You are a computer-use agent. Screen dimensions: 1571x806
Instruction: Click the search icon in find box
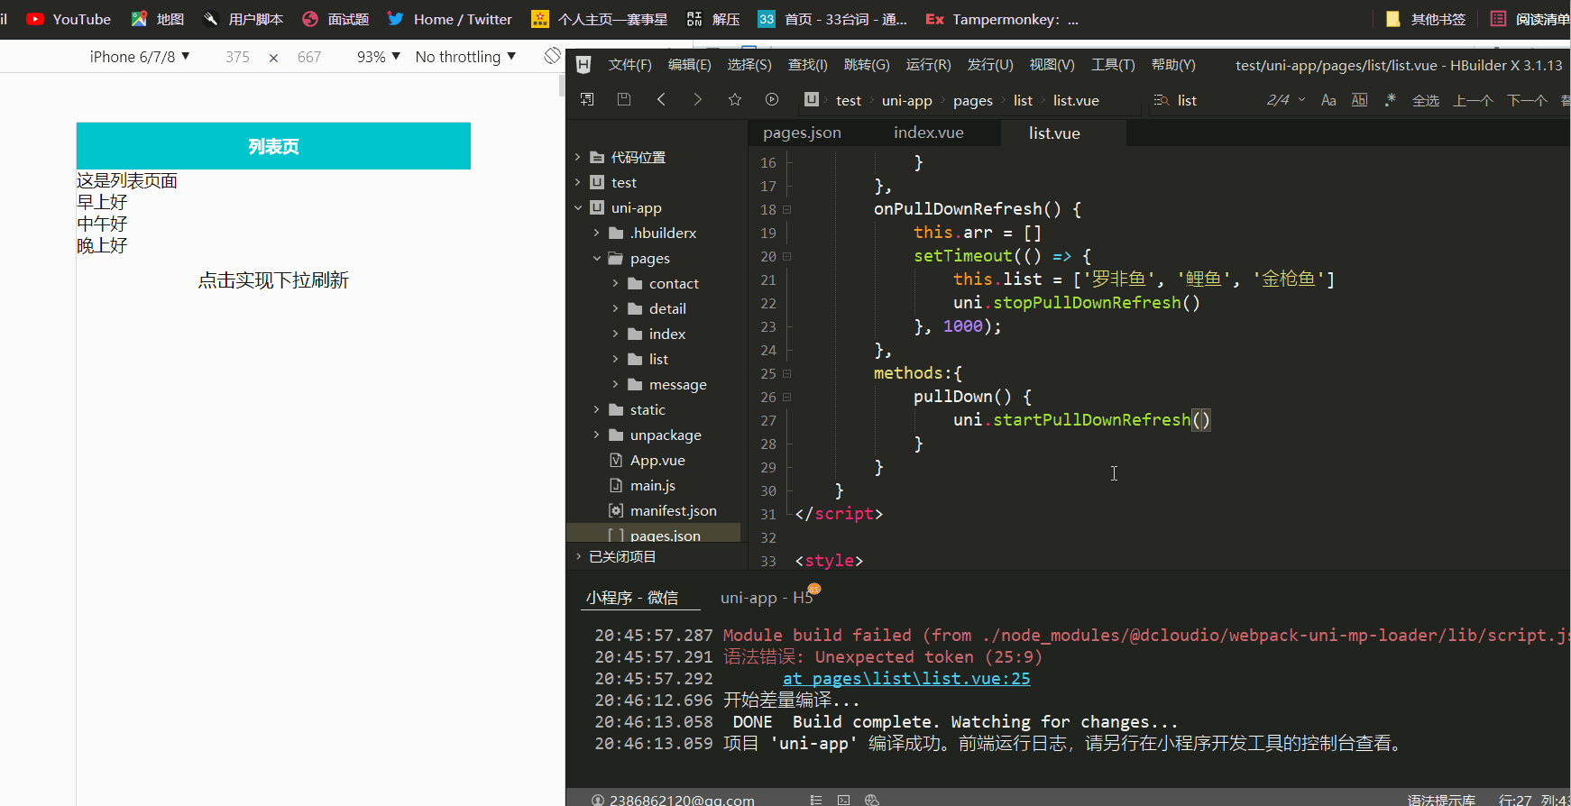1162,100
